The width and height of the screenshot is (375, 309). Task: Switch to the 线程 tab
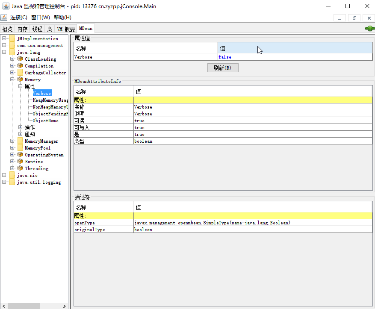pyautogui.click(x=38, y=29)
